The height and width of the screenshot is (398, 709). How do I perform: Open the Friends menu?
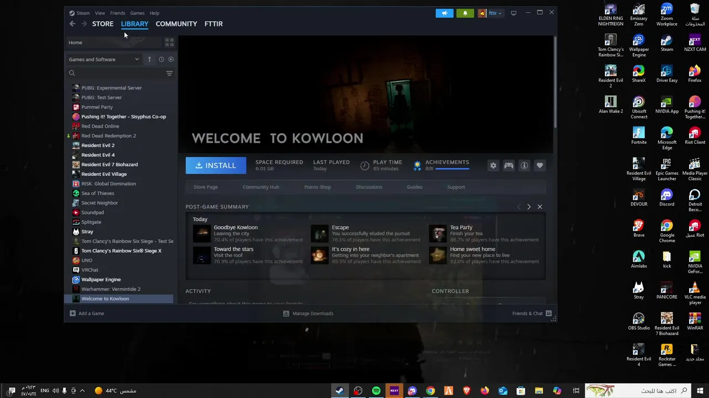[117, 13]
